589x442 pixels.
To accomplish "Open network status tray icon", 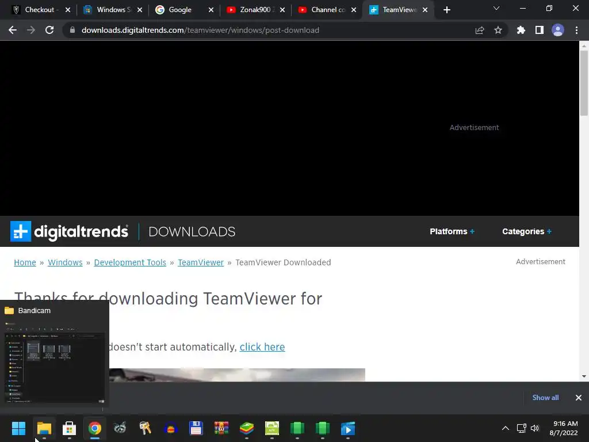I will pos(521,428).
